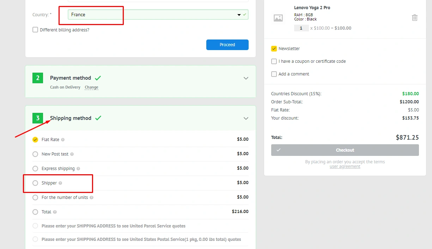Click the Flat Rate help icon
Viewport: 432px width, 249px height.
click(63, 140)
